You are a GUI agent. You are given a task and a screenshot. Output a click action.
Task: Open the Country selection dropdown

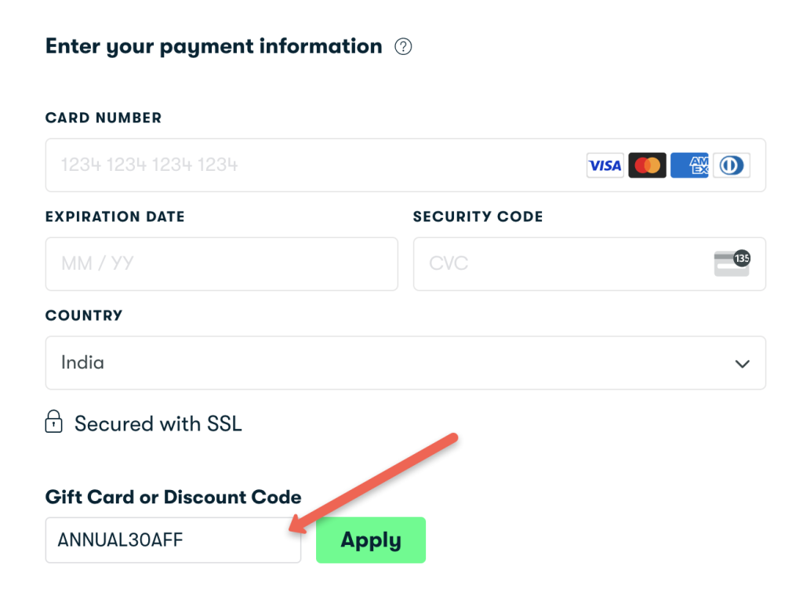tap(405, 362)
